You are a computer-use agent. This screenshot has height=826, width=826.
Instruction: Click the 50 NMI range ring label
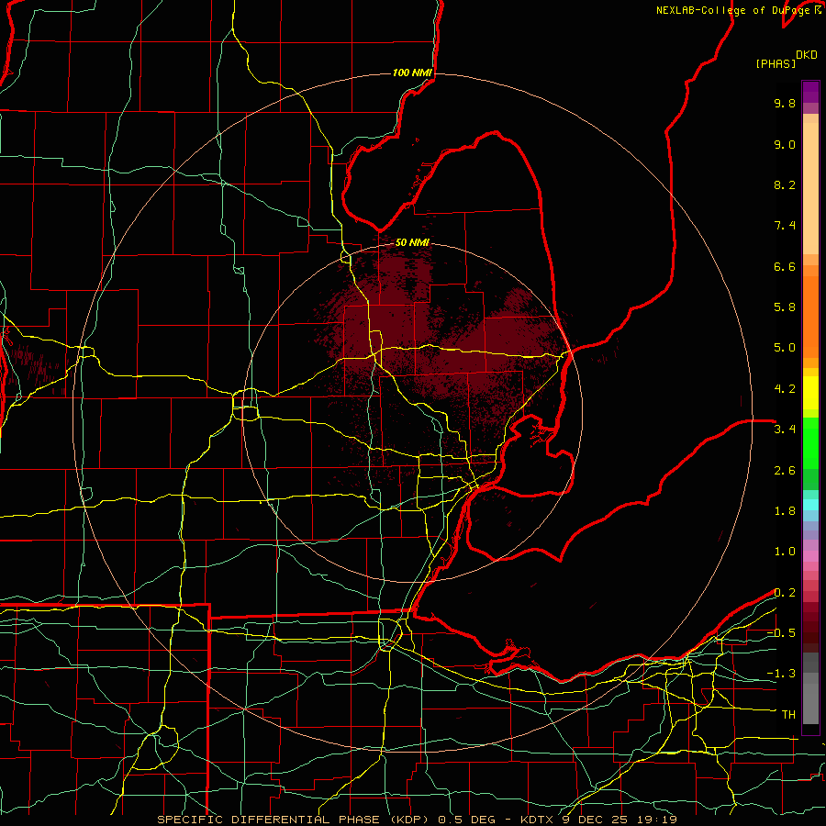412,242
